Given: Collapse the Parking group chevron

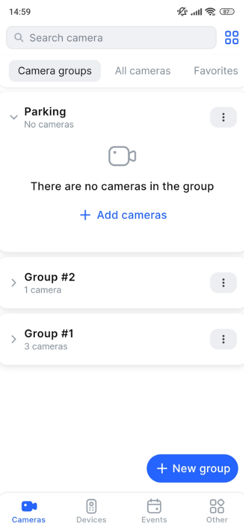Looking at the screenshot, I should pos(14,117).
